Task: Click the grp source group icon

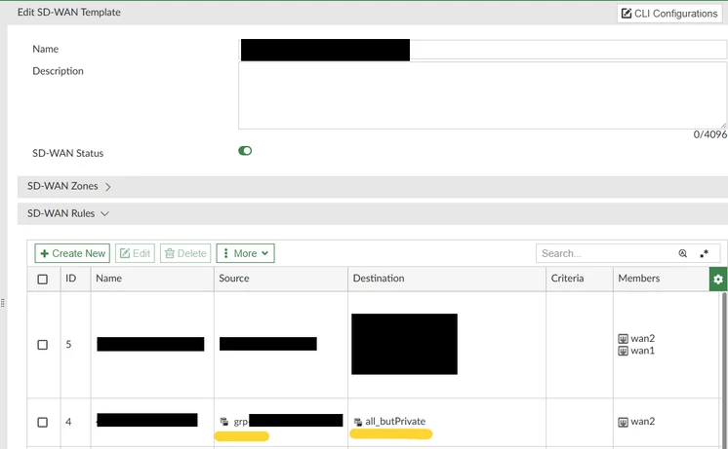Action: [x=224, y=422]
